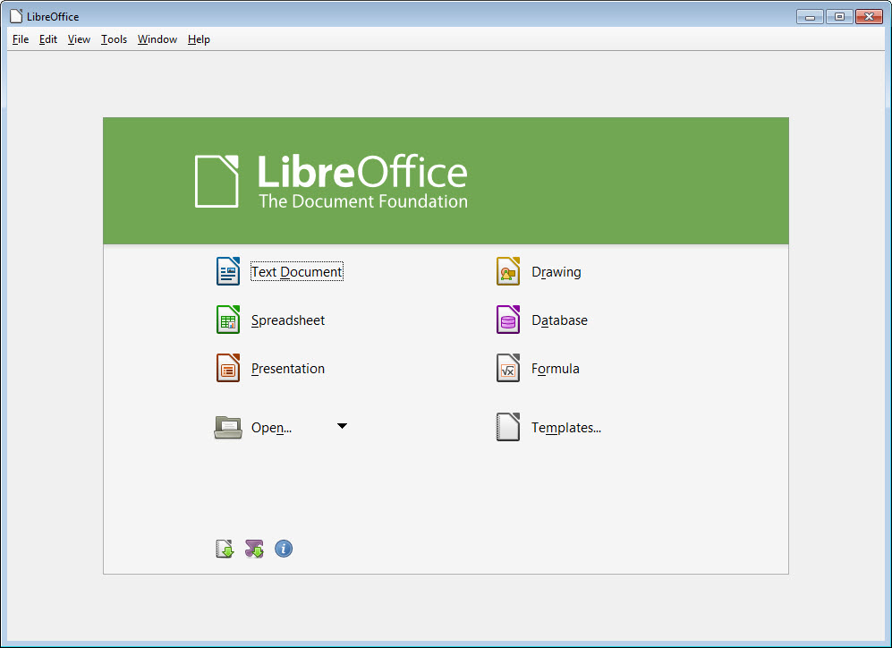Open the File menu
Viewport: 892px width, 648px height.
click(21, 39)
